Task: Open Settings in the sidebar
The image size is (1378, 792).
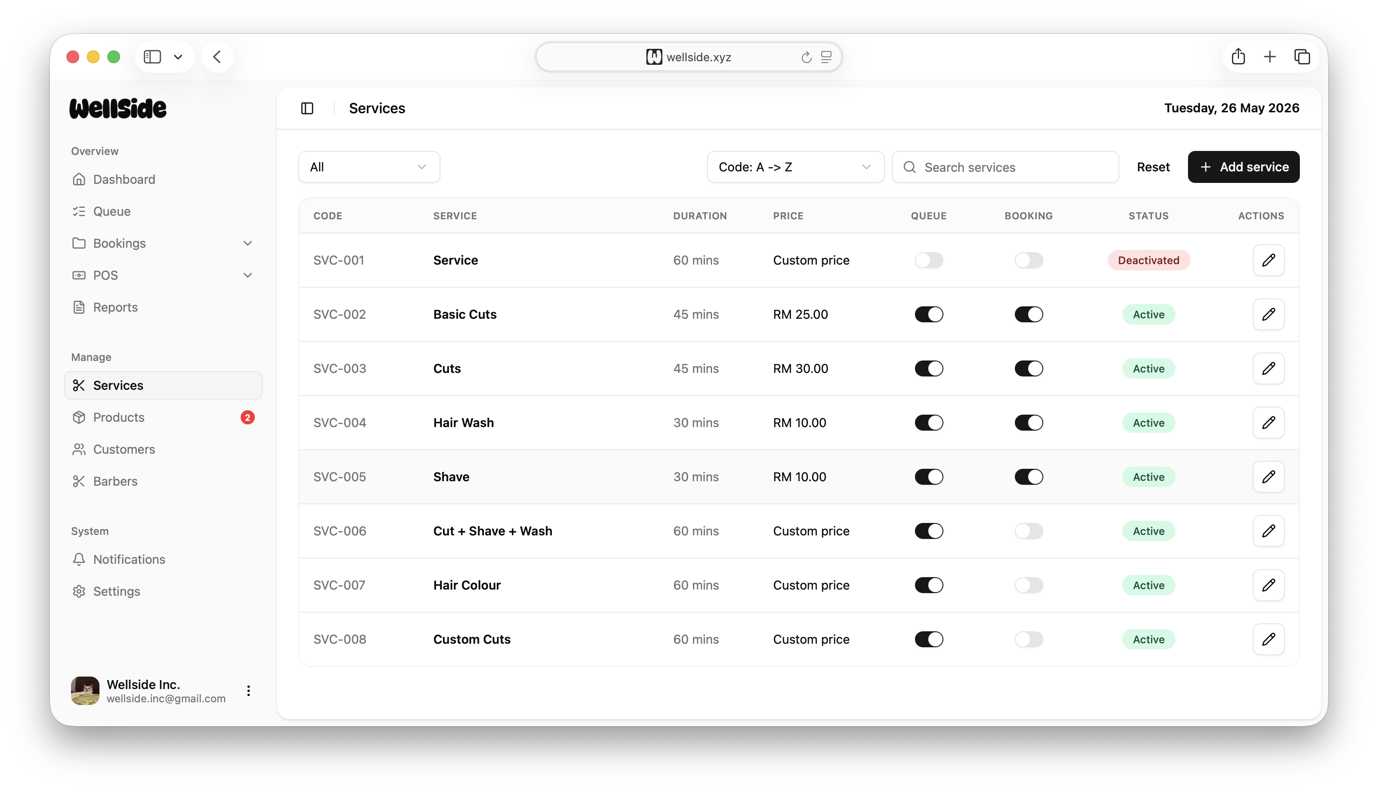Action: (x=163, y=591)
